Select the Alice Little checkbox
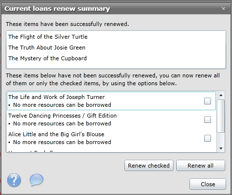This screenshot has width=232, height=195. pos(208,138)
